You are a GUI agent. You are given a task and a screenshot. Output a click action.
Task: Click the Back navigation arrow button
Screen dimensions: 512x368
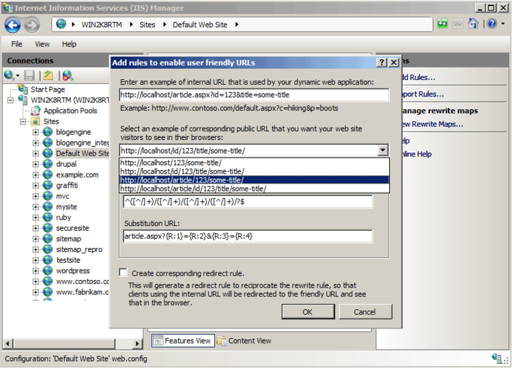(x=12, y=25)
